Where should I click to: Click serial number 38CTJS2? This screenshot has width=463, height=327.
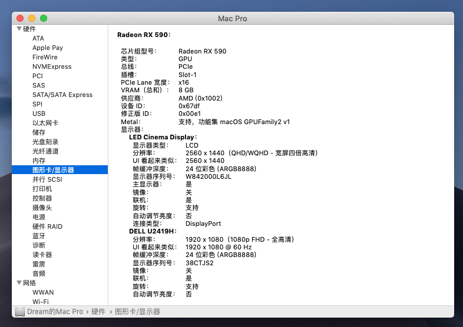pos(199,263)
